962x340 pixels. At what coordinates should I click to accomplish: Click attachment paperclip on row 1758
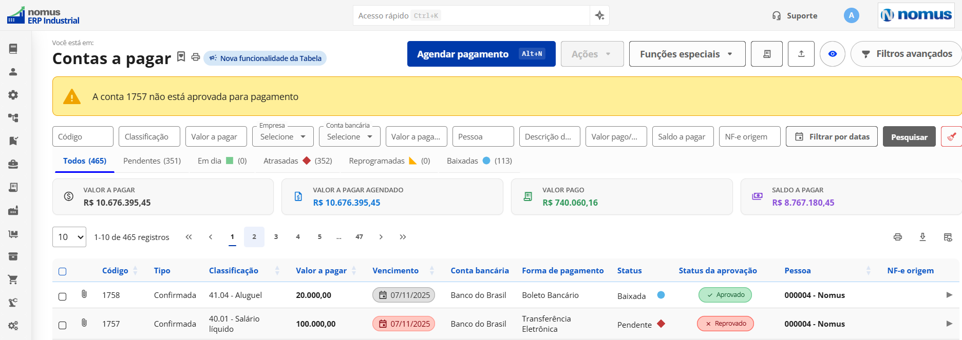(x=84, y=294)
